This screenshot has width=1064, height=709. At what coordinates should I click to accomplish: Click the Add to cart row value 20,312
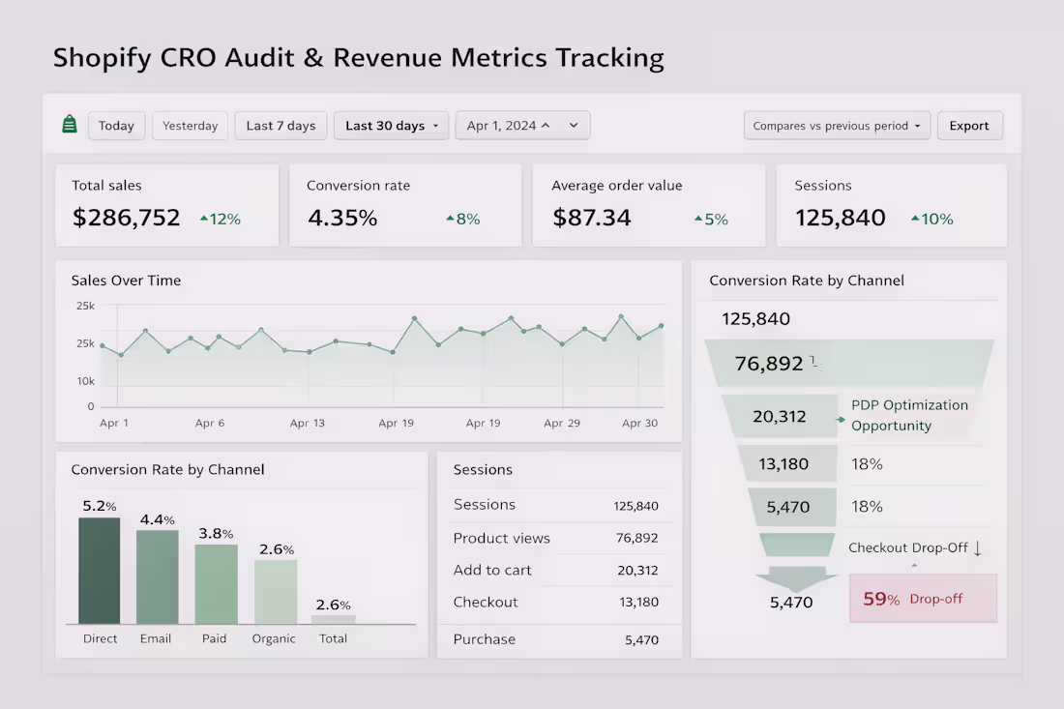pos(637,571)
